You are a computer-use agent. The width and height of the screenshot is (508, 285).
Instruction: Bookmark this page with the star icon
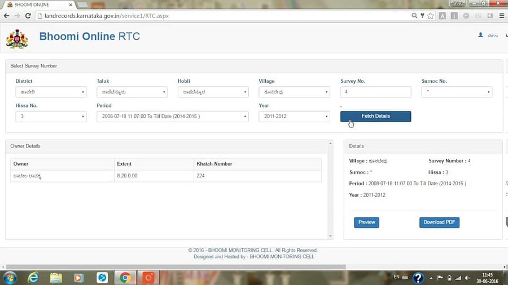(430, 16)
